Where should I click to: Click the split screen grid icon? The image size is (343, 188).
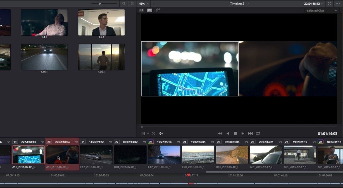(150, 10)
